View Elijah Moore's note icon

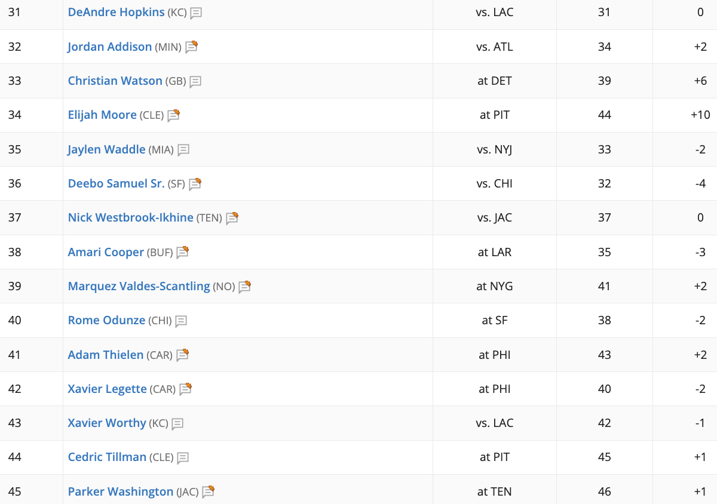(x=173, y=115)
